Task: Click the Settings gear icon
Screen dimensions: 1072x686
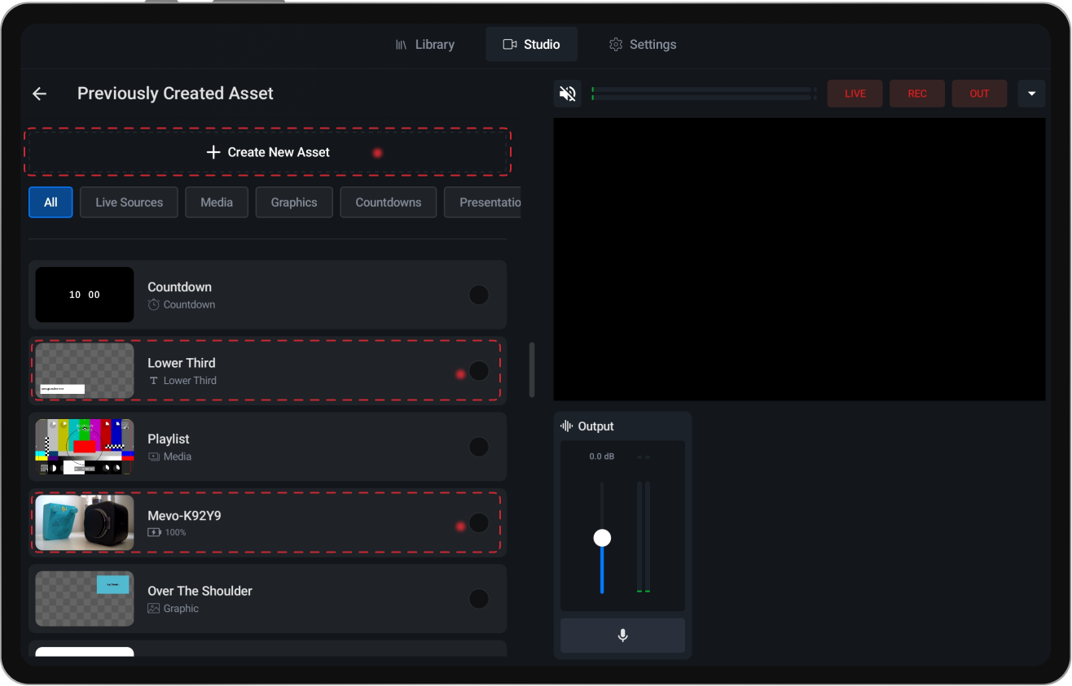Action: tap(615, 44)
